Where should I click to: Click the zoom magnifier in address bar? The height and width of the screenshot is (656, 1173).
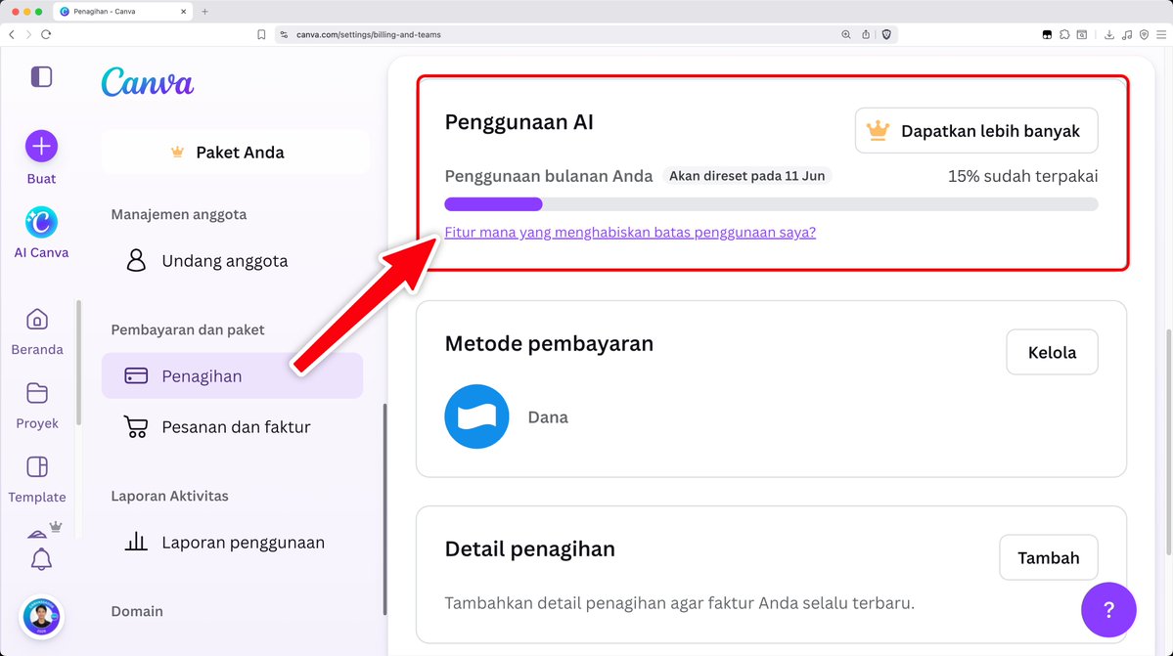point(846,34)
